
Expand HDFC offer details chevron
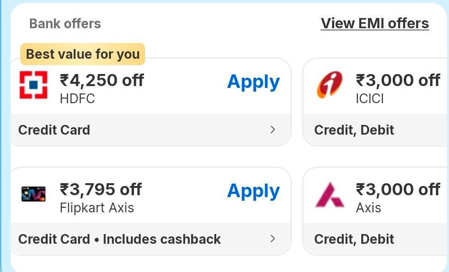click(x=273, y=130)
